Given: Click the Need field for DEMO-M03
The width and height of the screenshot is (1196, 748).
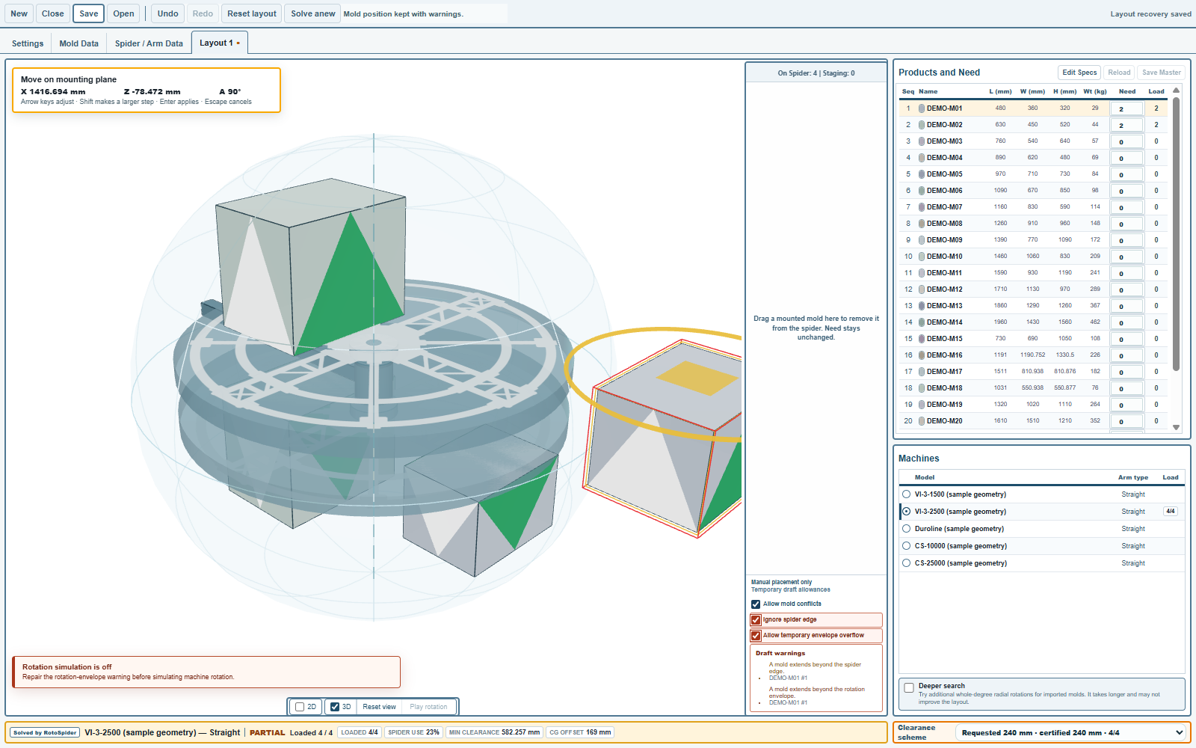Looking at the screenshot, I should (x=1126, y=142).
